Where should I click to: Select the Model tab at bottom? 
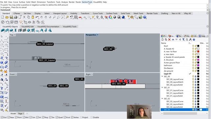[13, 113]
